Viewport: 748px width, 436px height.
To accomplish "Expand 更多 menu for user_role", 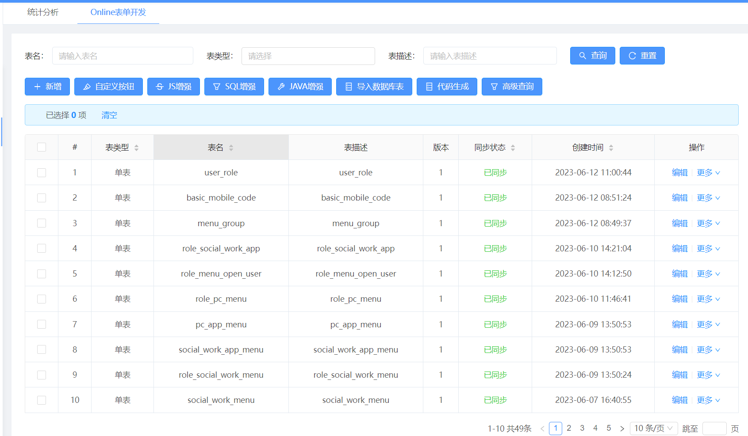I will (708, 173).
